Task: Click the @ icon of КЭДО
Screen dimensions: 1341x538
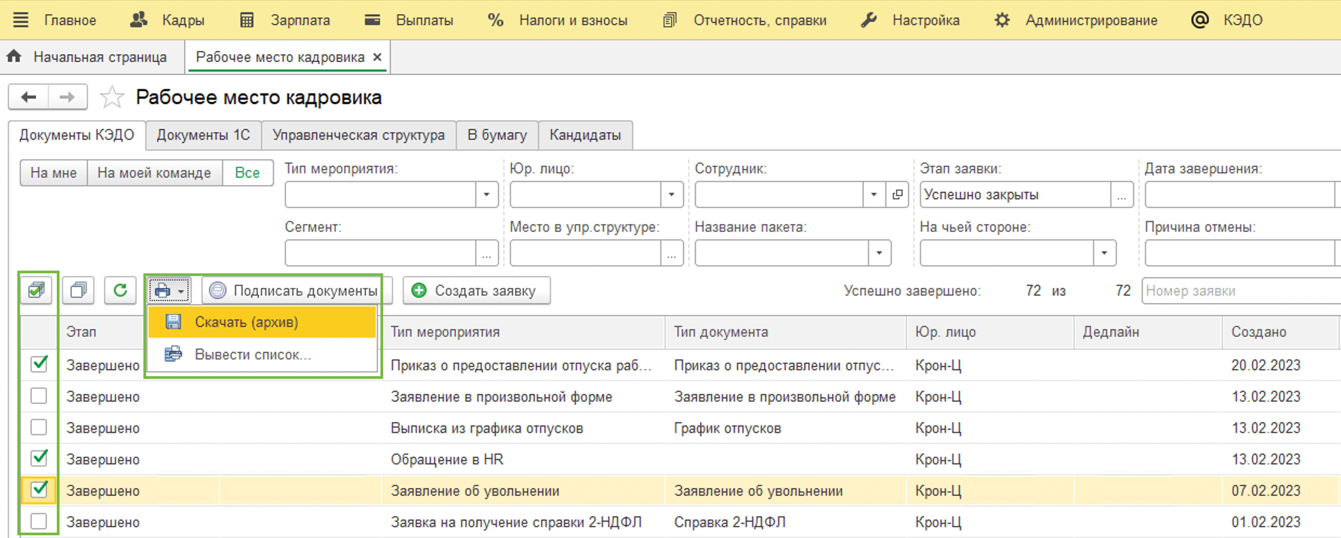Action: pos(1200,20)
